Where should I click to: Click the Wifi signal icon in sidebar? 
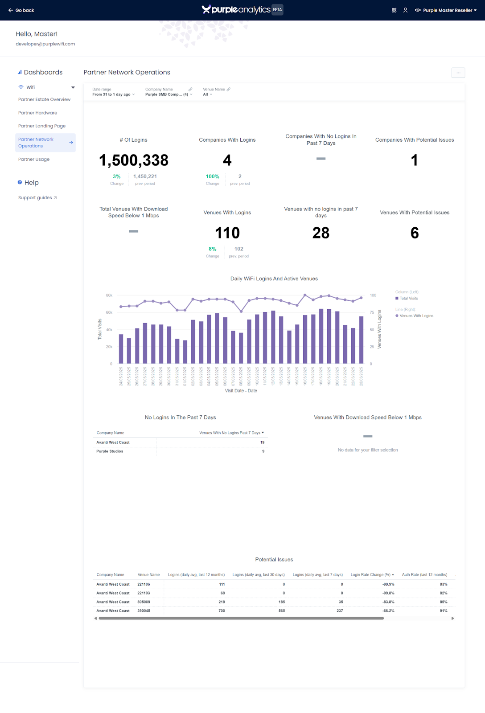21,87
